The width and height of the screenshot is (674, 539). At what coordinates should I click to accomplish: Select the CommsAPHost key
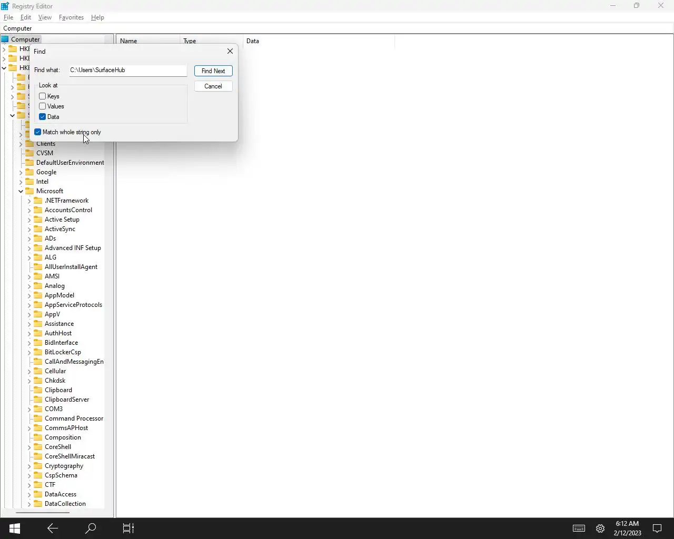[x=66, y=428]
